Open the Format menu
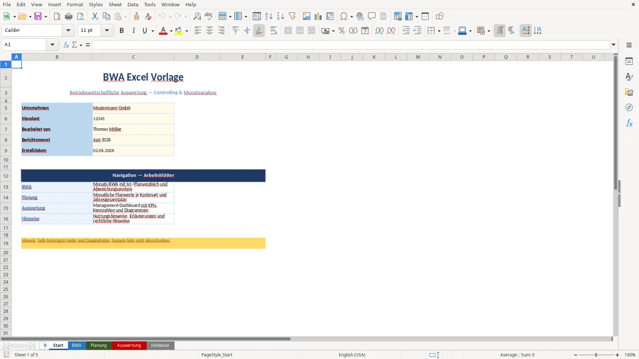The width and height of the screenshot is (639, 359). 75,4
